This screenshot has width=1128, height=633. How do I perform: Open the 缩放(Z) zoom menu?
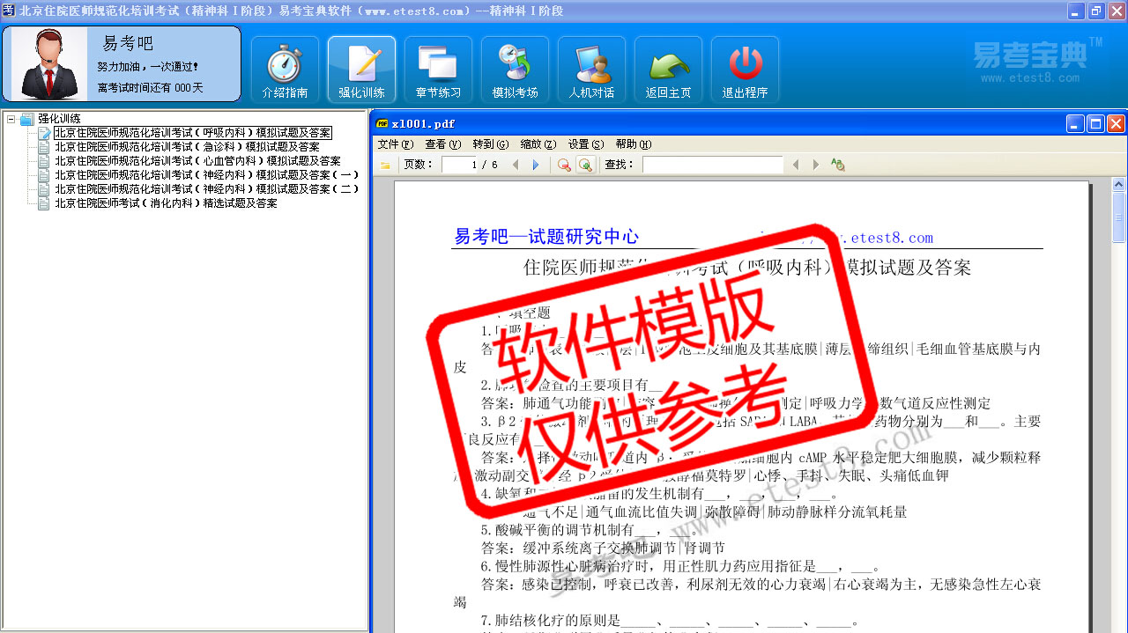(x=538, y=144)
